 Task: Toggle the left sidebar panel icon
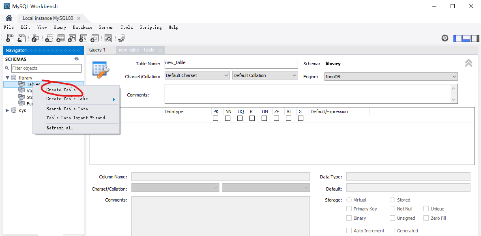(x=457, y=39)
